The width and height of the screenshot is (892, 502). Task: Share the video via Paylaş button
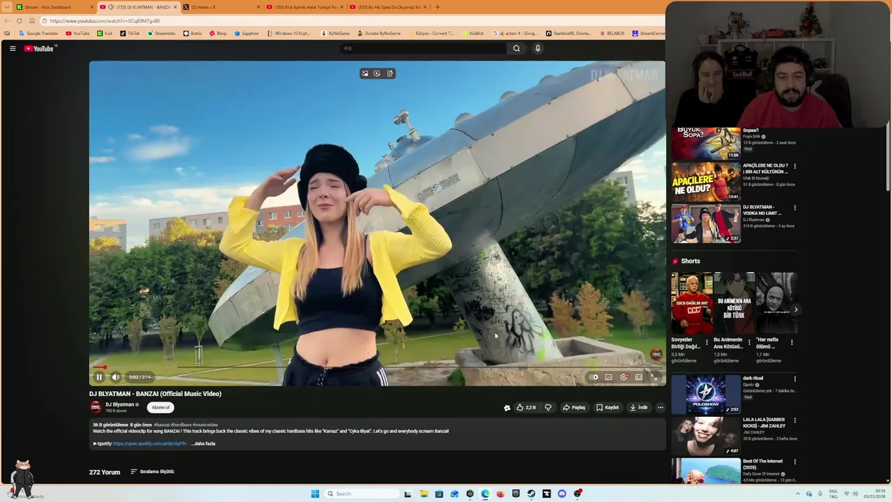coord(574,407)
